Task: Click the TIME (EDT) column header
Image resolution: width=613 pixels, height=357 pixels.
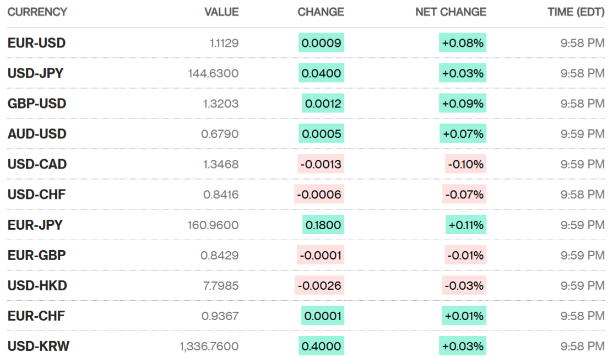Action: pos(576,12)
